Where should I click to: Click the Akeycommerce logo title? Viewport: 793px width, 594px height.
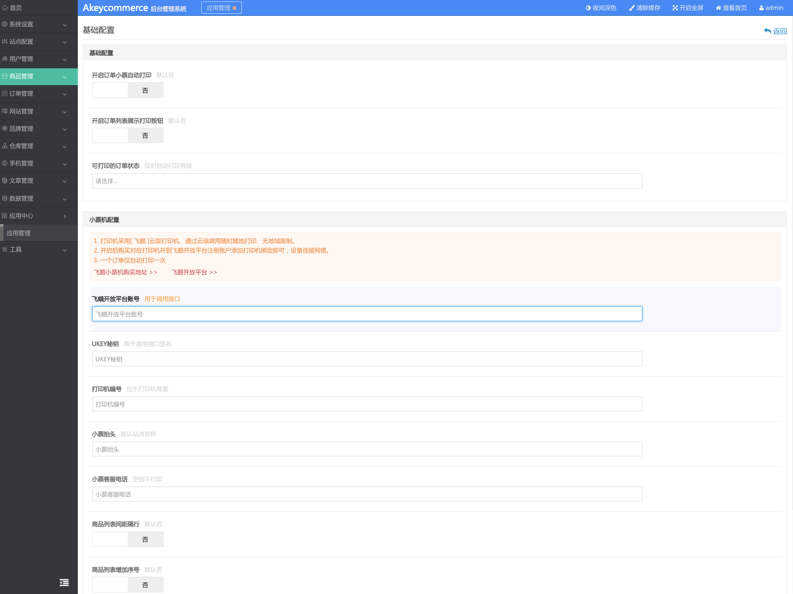coord(115,8)
